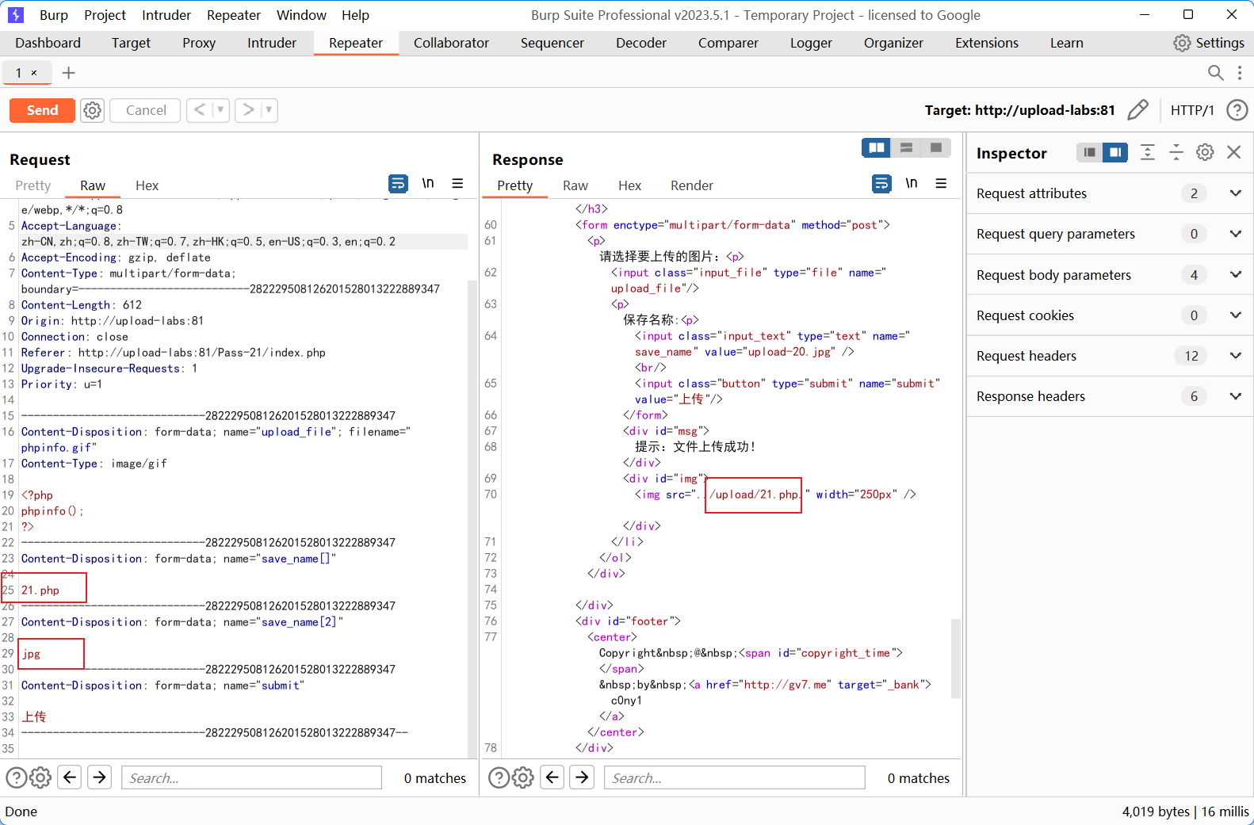Open request search settings gear
Screen dimensions: 1254x825
tap(40, 777)
